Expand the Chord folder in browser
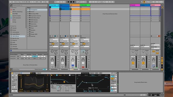 click(28, 12)
